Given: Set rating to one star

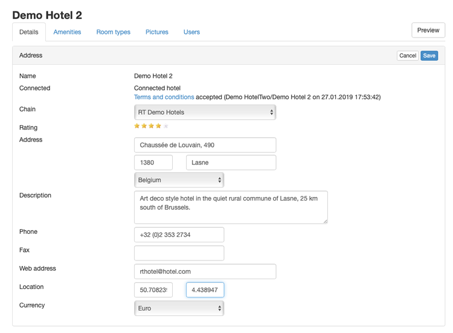Looking at the screenshot, I should 137,126.
